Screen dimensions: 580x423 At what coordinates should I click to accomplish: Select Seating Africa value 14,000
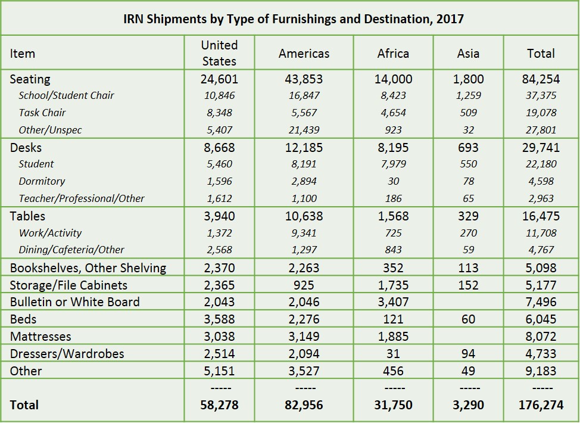(x=393, y=79)
